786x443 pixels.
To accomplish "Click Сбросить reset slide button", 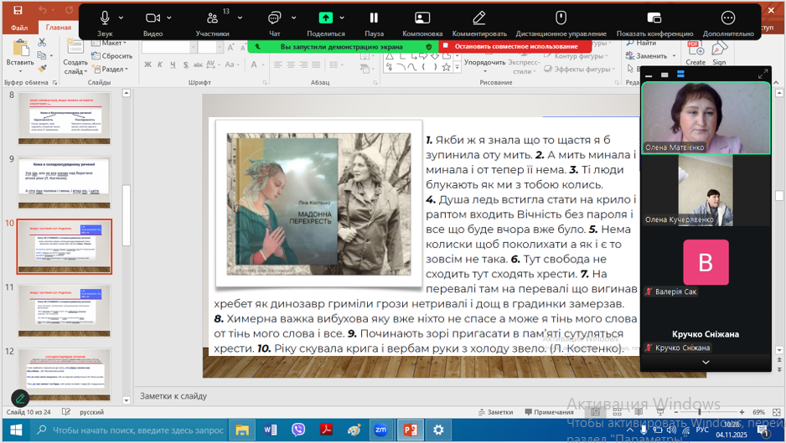I will click(111, 56).
